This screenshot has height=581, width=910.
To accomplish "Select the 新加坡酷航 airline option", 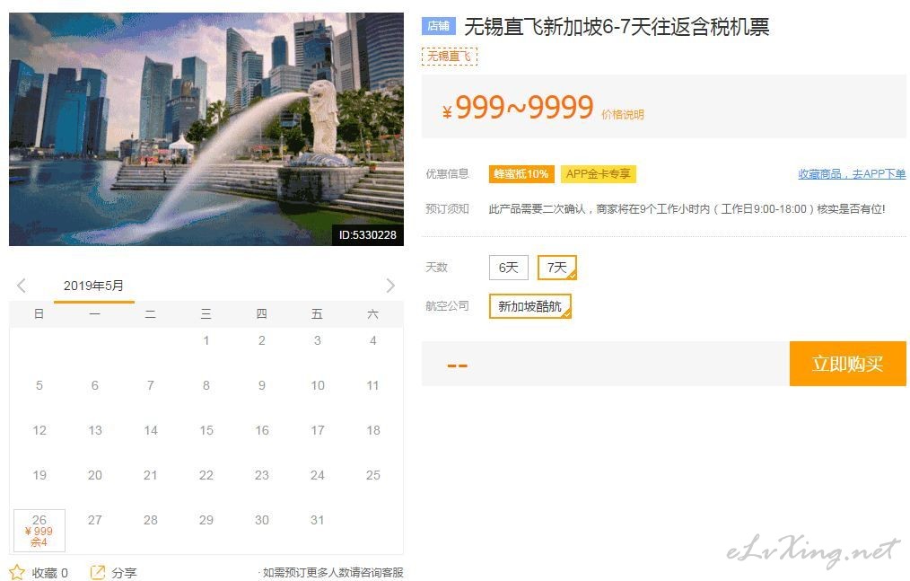I will 529,306.
